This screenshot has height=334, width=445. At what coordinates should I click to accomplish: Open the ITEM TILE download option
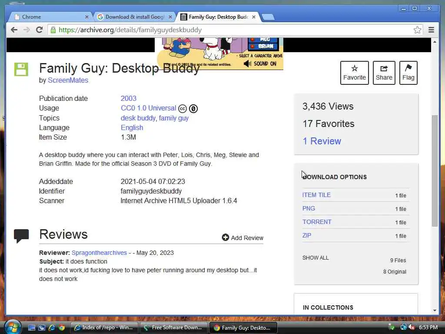(316, 195)
